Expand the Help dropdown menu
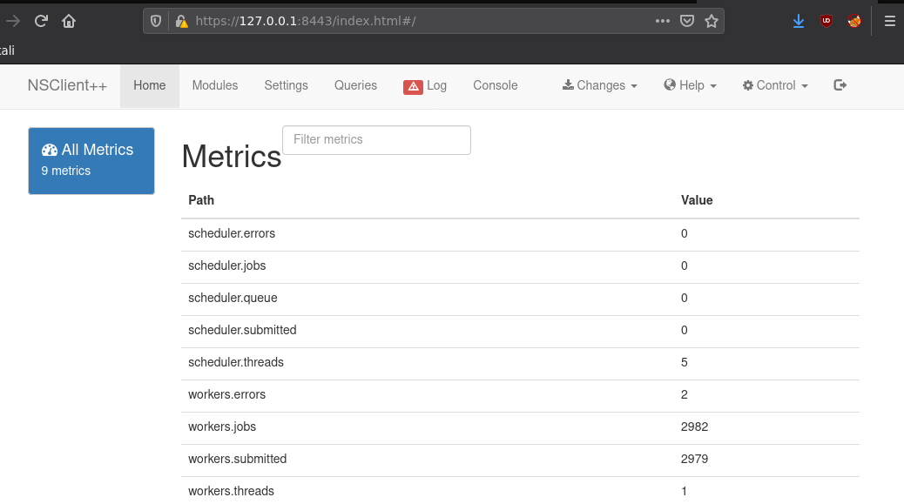The width and height of the screenshot is (904, 504). 690,85
